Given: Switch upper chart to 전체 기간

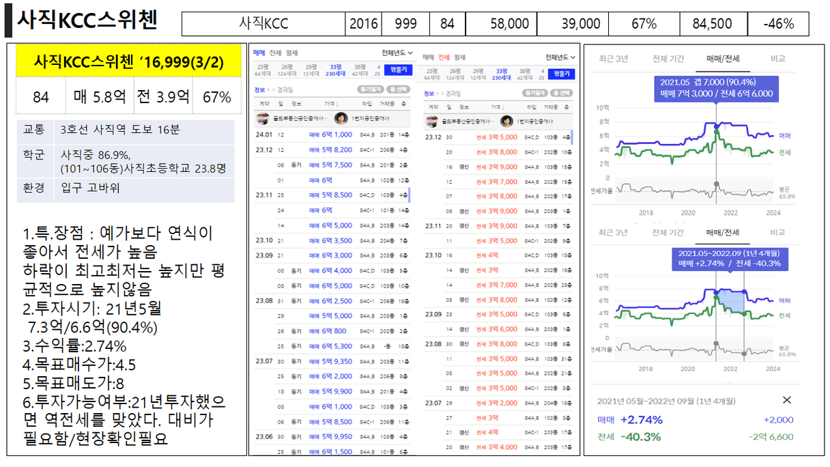Looking at the screenshot, I should point(668,59).
